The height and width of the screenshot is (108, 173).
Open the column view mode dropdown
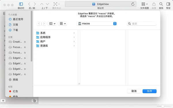point(52,24)
